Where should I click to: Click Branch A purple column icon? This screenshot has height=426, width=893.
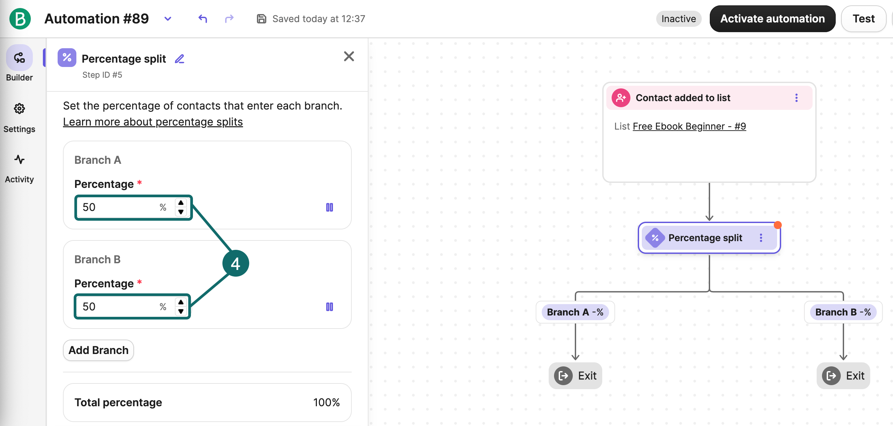(x=329, y=207)
